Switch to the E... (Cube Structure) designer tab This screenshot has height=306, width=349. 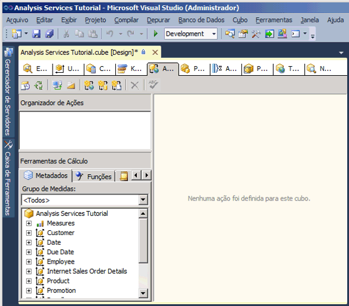tap(35, 69)
